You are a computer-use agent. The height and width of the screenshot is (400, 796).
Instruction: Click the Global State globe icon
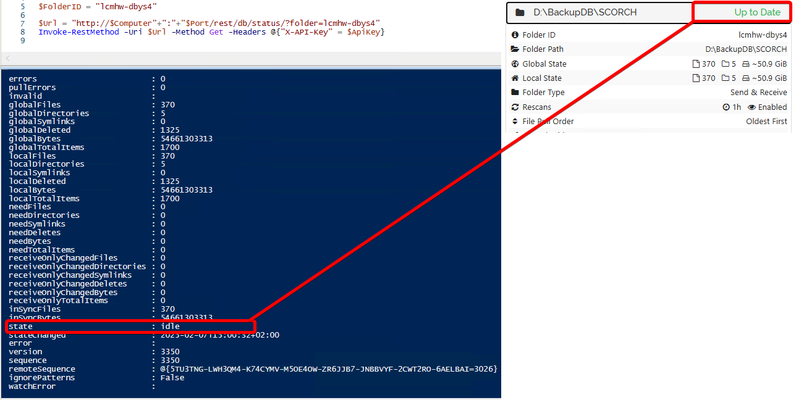click(x=515, y=64)
